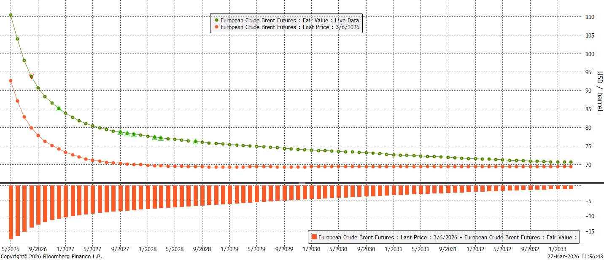The image size is (604, 260).
Task: Click the spread series label in bottom legend
Action: click(x=447, y=237)
